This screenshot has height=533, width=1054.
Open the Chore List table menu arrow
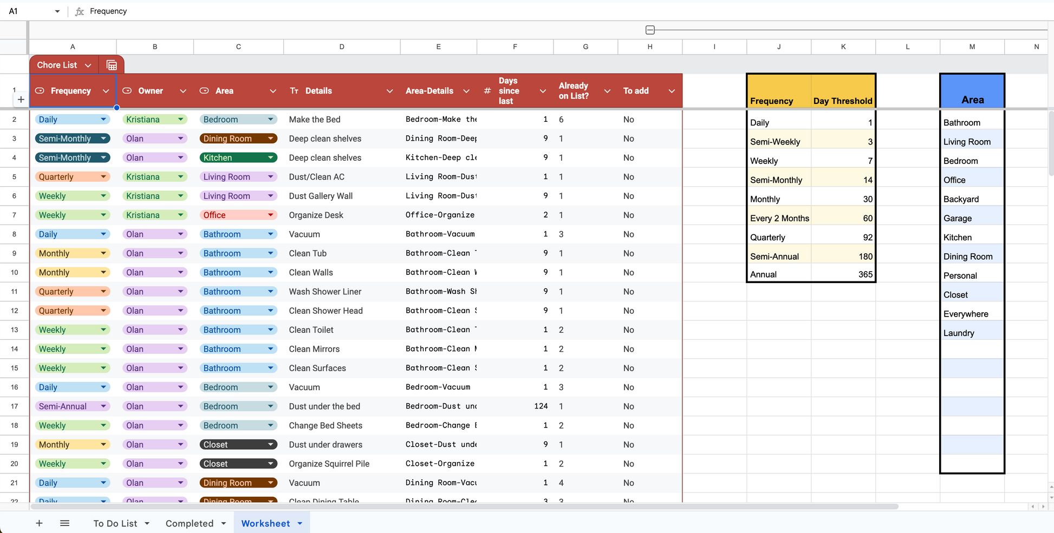pos(88,65)
